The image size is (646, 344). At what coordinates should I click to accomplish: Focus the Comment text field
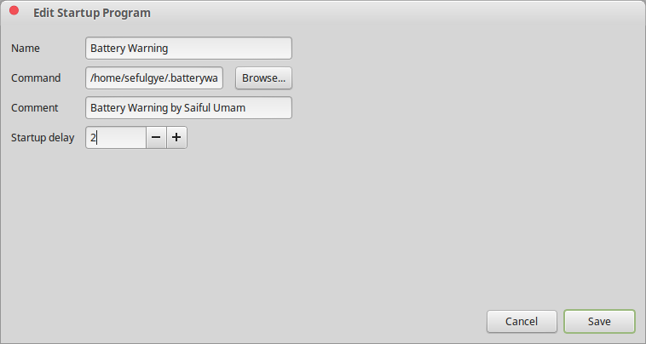pos(188,108)
